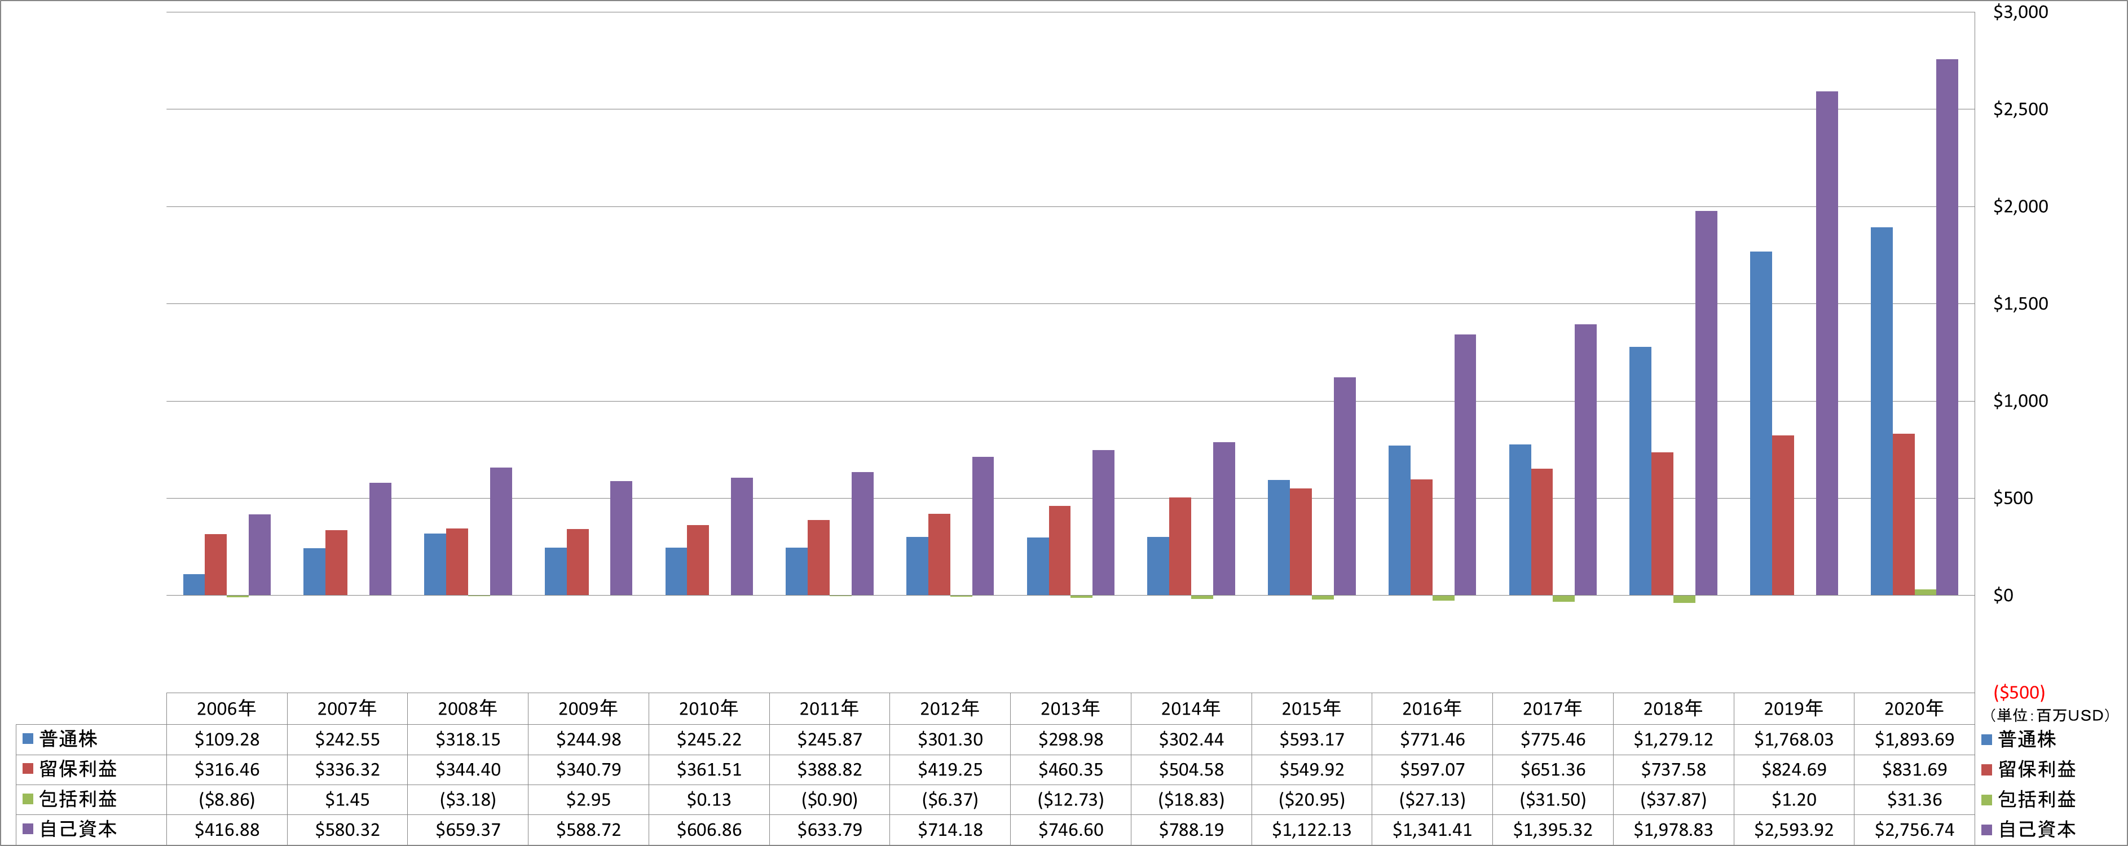Select the 2015年 column header
This screenshot has height=846, width=2128.
coord(1311,709)
